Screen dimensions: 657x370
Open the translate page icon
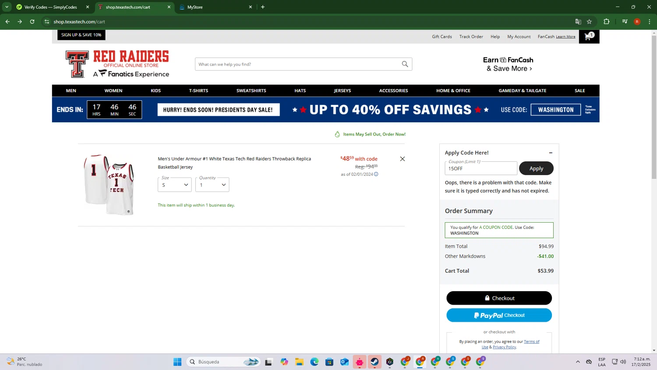(x=578, y=21)
